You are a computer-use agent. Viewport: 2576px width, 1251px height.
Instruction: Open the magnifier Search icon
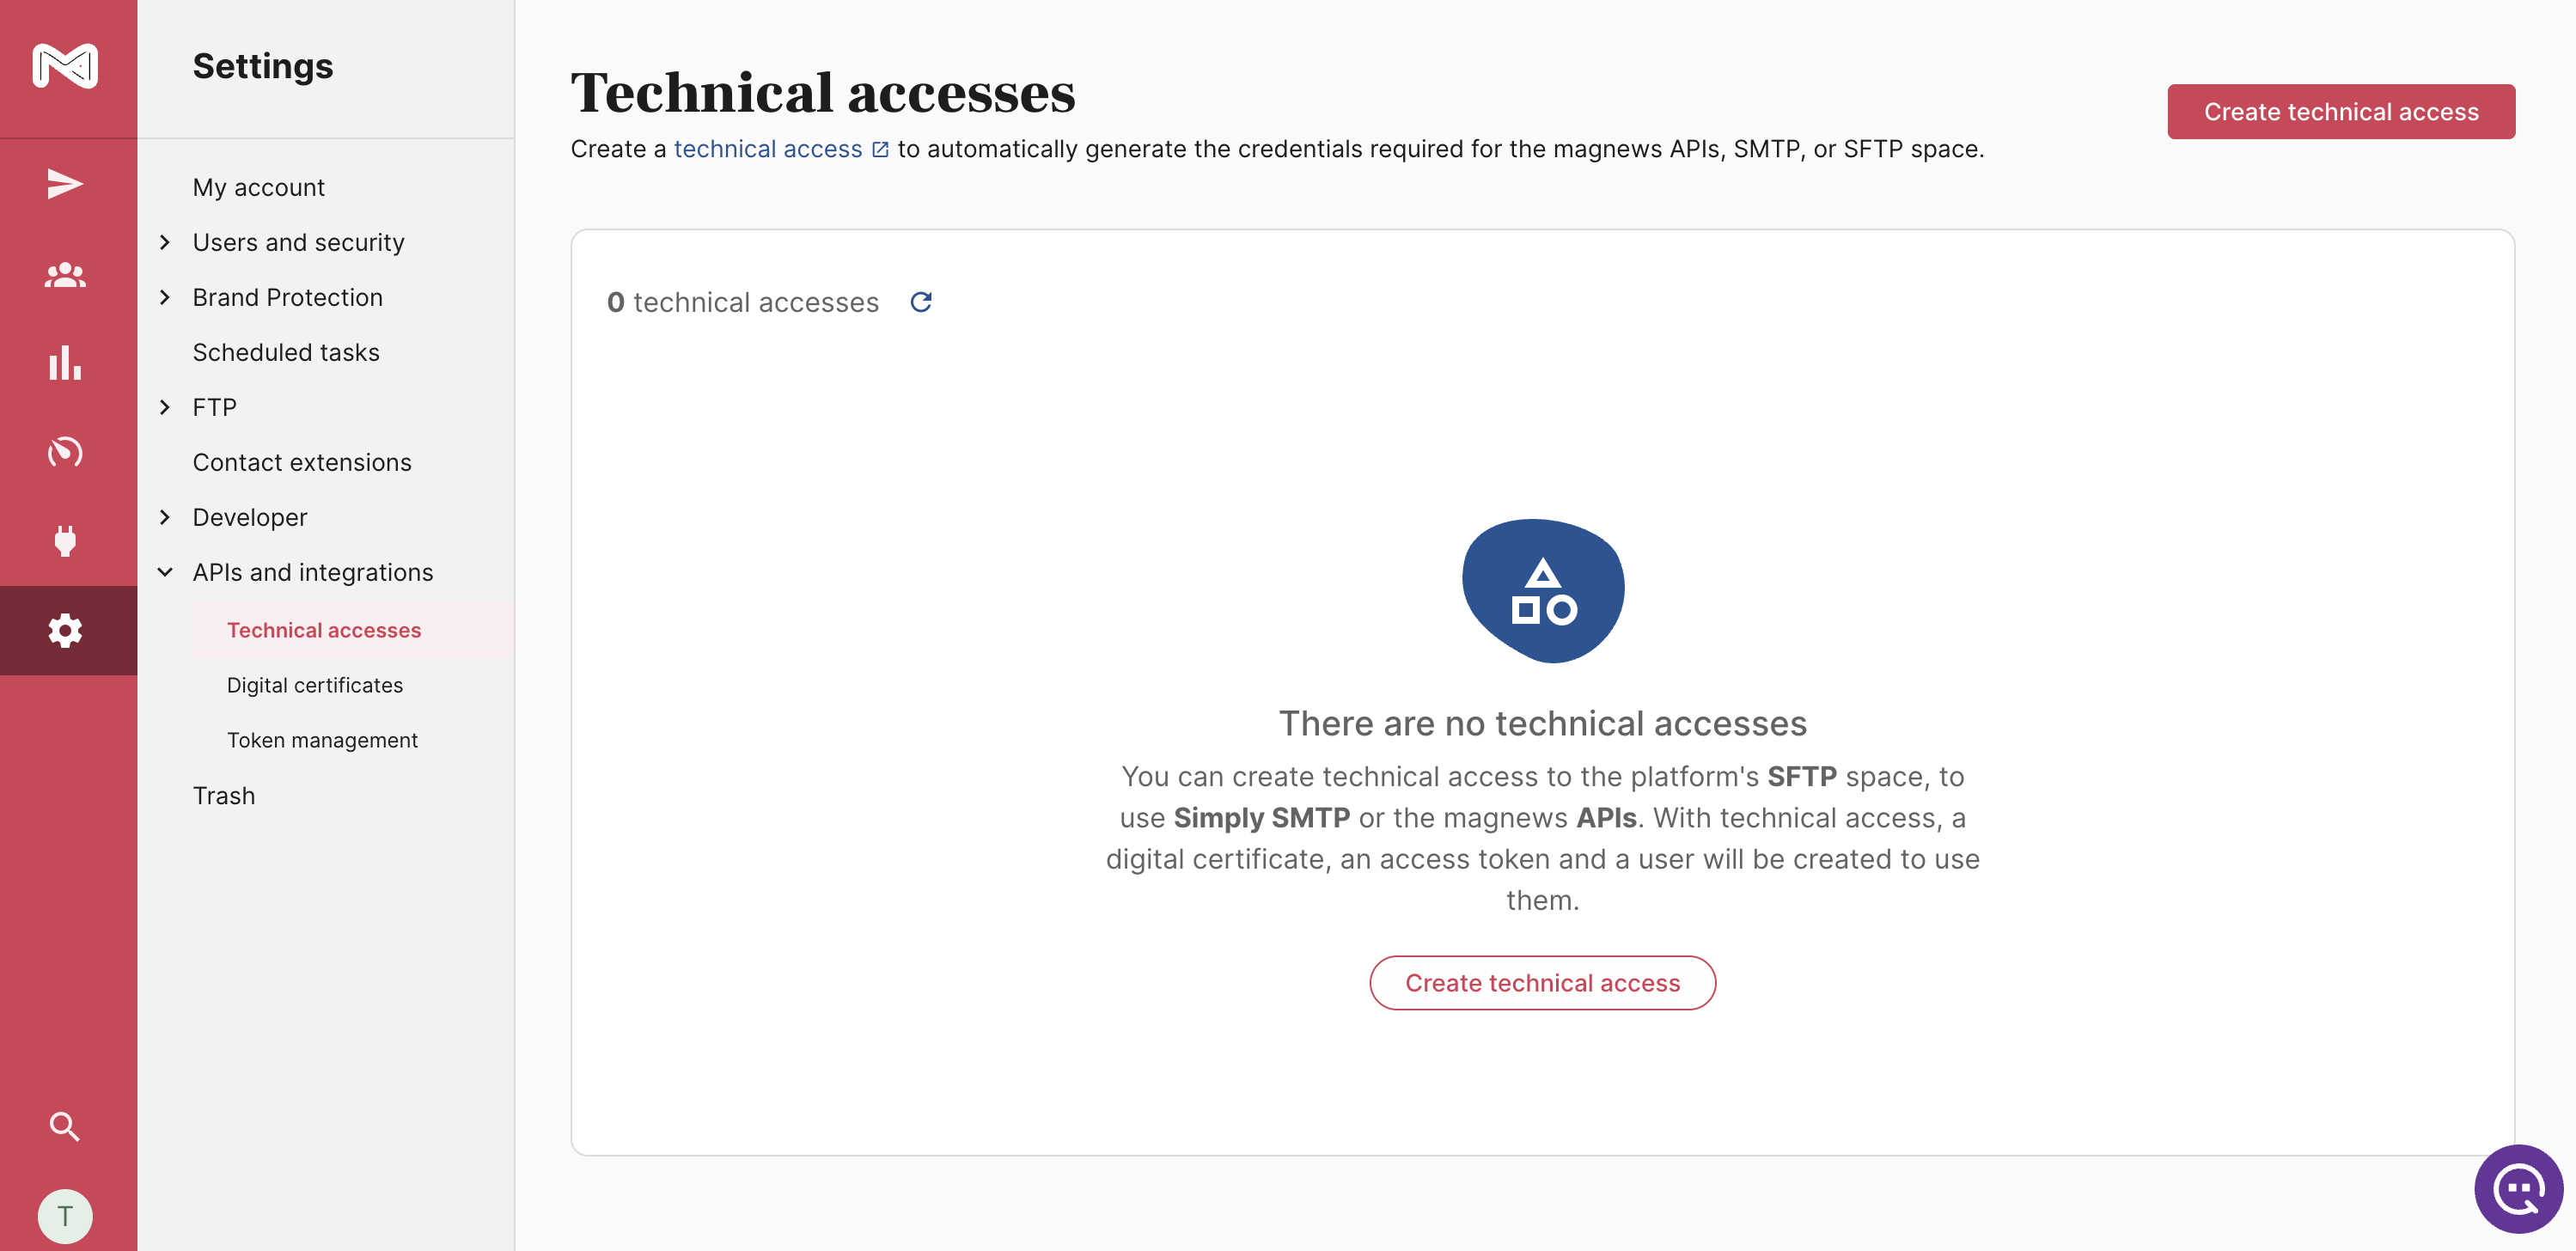point(65,1126)
